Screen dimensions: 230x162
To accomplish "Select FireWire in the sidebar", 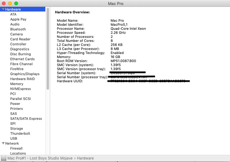I will (17, 69).
